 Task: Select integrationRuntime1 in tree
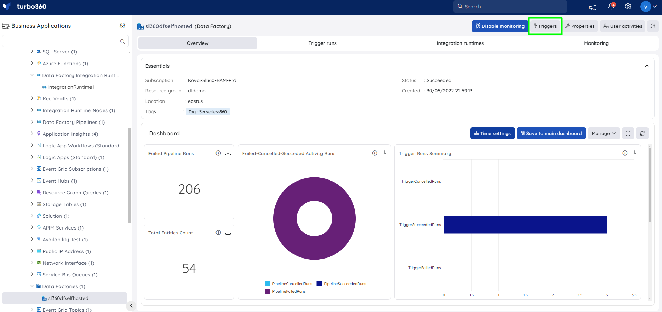71,87
